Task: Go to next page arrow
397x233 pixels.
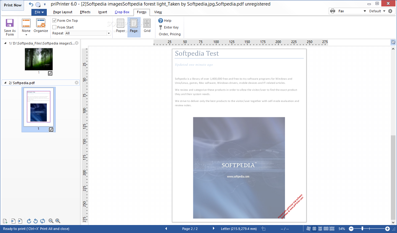Action: 214,229
